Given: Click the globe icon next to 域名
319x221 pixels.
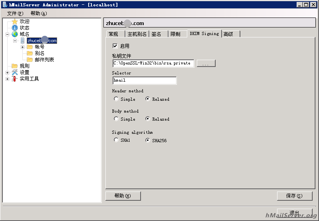Looking at the screenshot, I should [15, 34].
